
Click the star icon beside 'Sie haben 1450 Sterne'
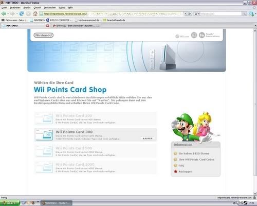click(175, 153)
